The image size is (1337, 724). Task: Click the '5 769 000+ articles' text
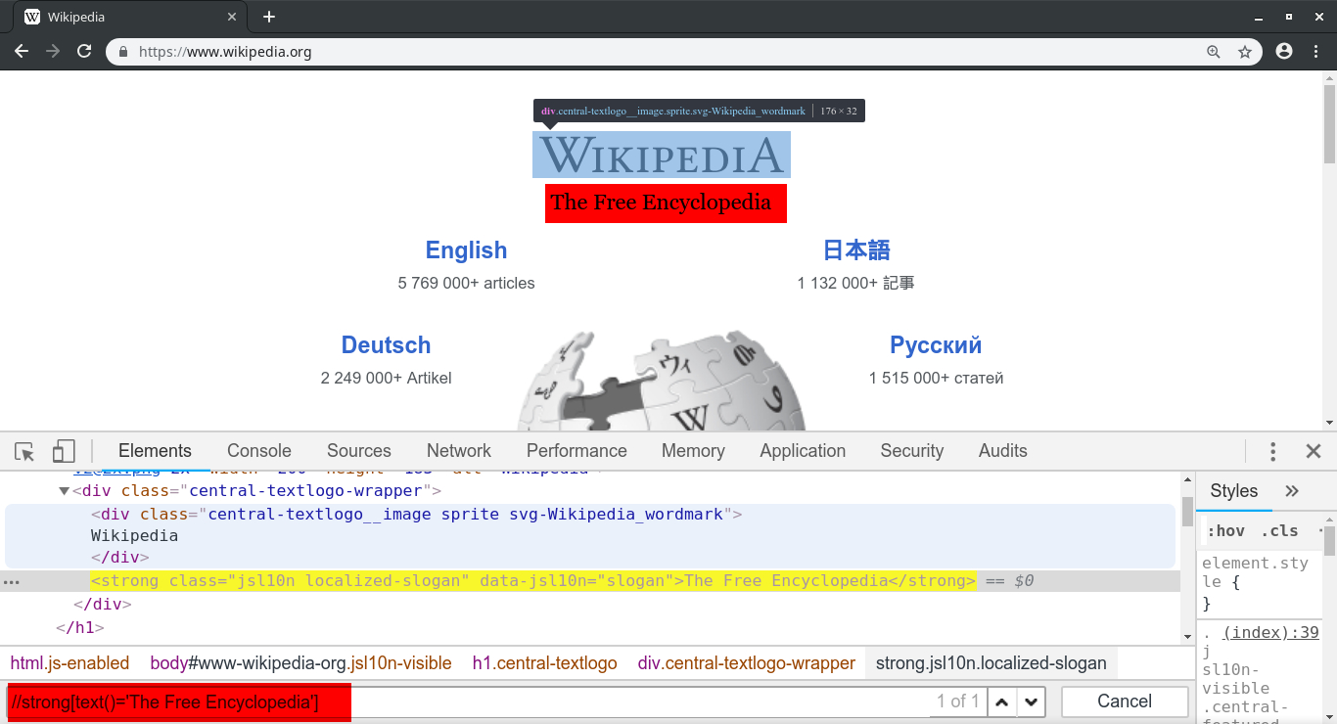point(466,284)
